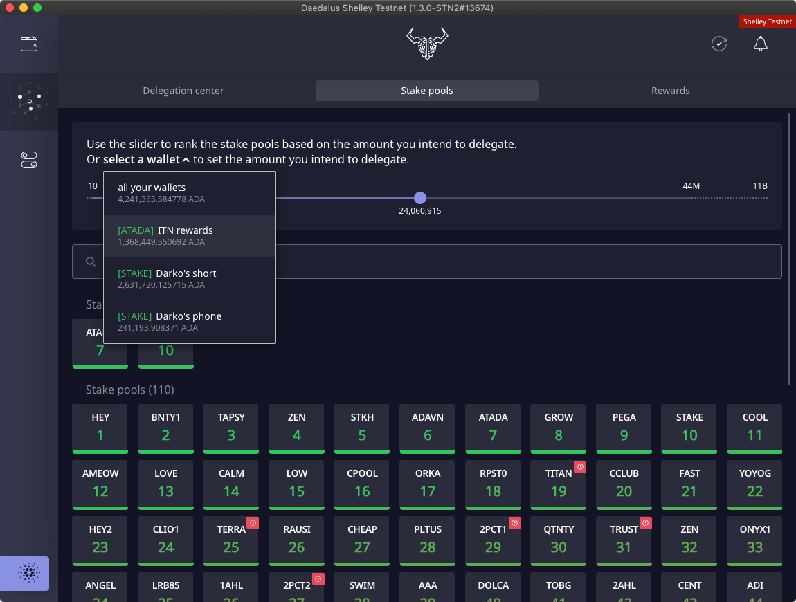
Task: Open settings toggles icon in sidebar
Action: (x=29, y=160)
